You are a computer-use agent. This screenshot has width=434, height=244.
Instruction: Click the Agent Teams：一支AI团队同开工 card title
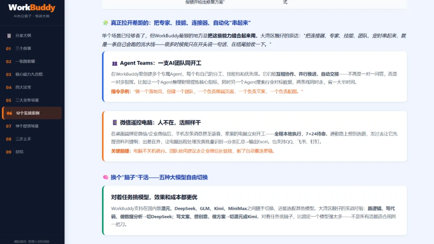pyautogui.click(x=160, y=63)
